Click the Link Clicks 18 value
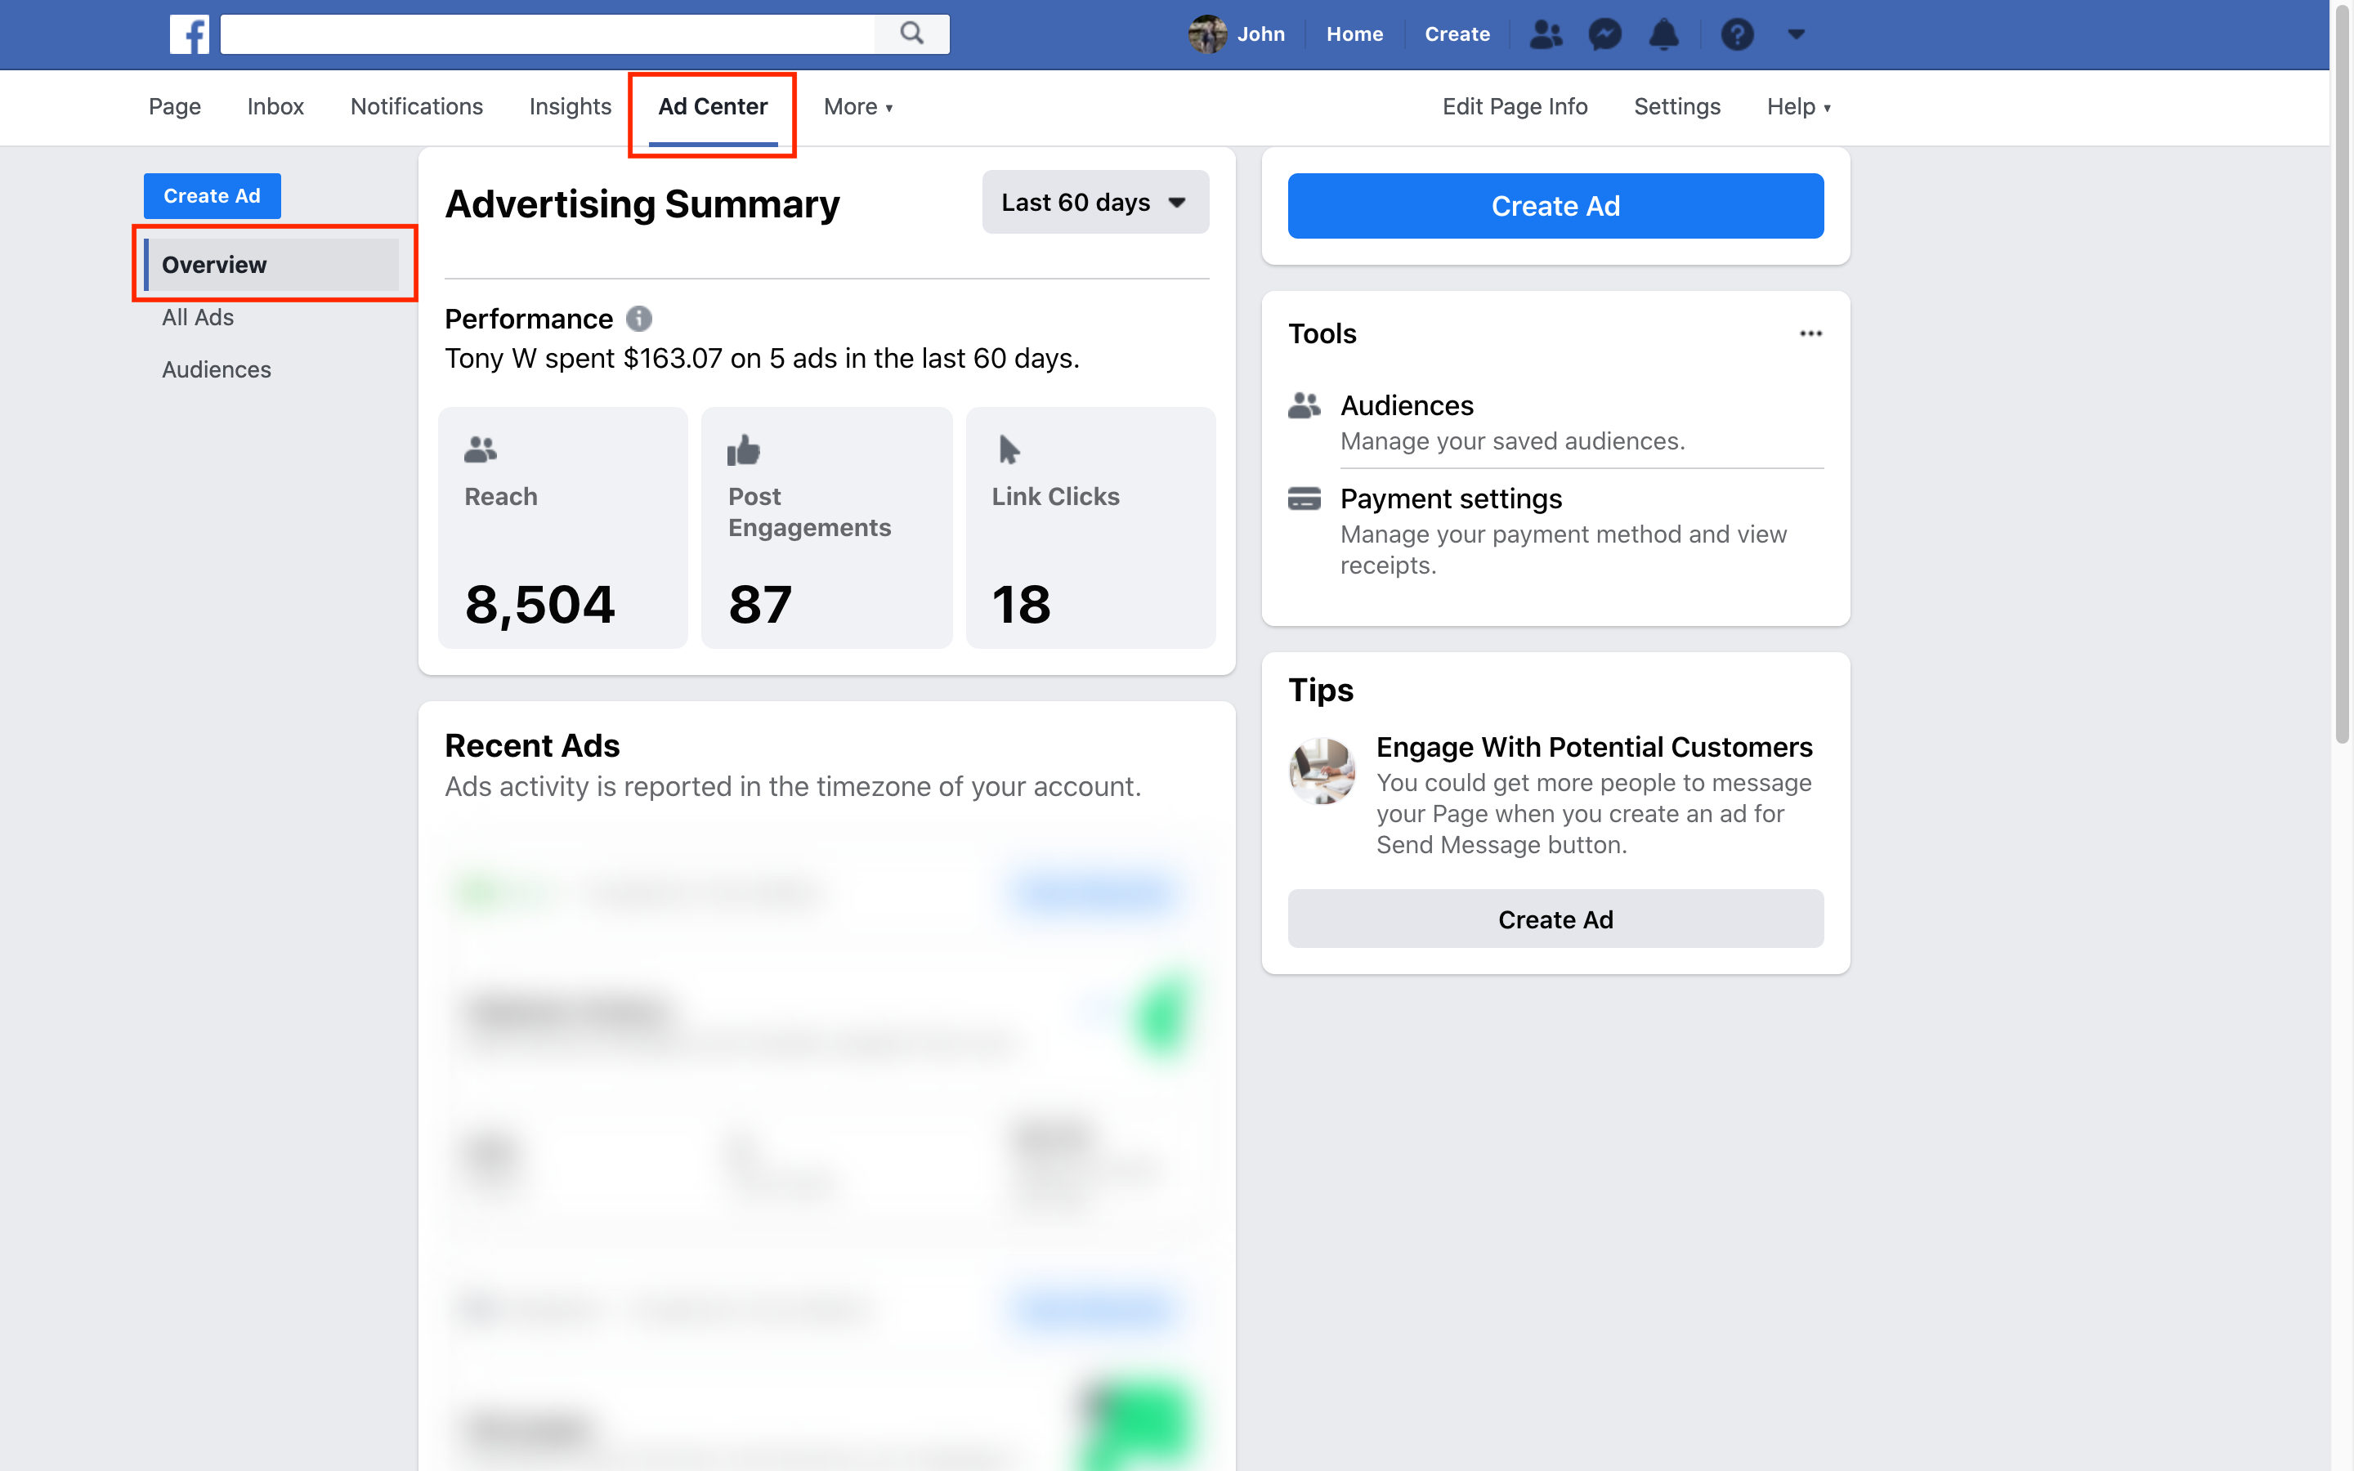The image size is (2354, 1471). coord(1022,604)
